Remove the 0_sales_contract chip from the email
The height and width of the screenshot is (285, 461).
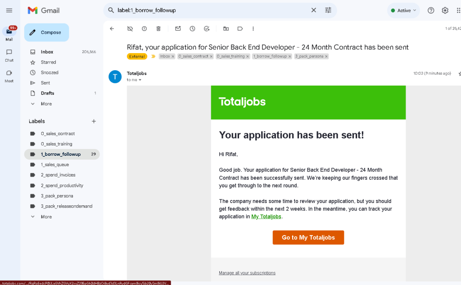click(211, 56)
